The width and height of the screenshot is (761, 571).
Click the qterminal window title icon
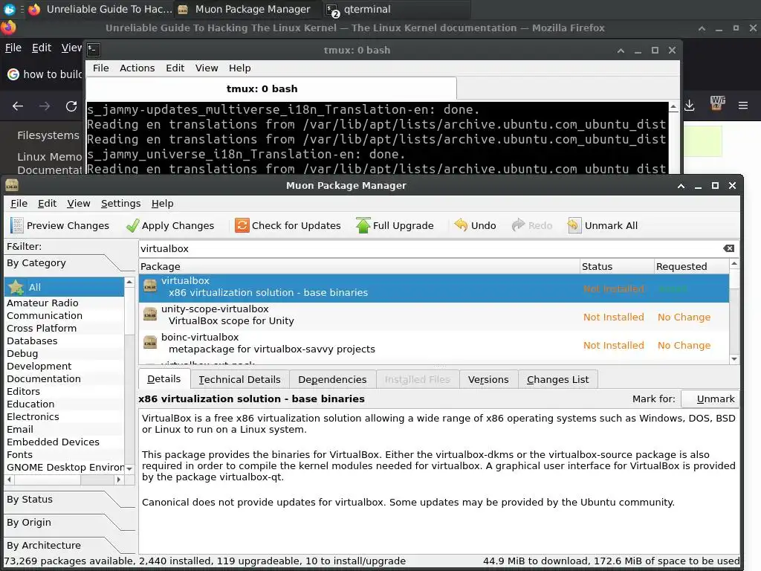click(93, 50)
